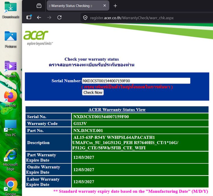Open the sidebar panel toggle icon

[29, 17]
